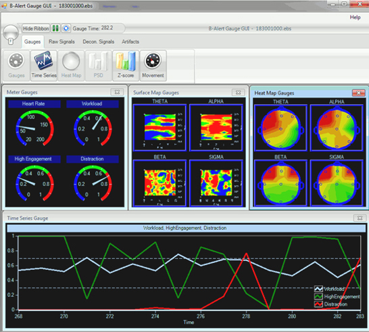Open the Time Series gauge view
The image size is (369, 332).
(x=44, y=66)
